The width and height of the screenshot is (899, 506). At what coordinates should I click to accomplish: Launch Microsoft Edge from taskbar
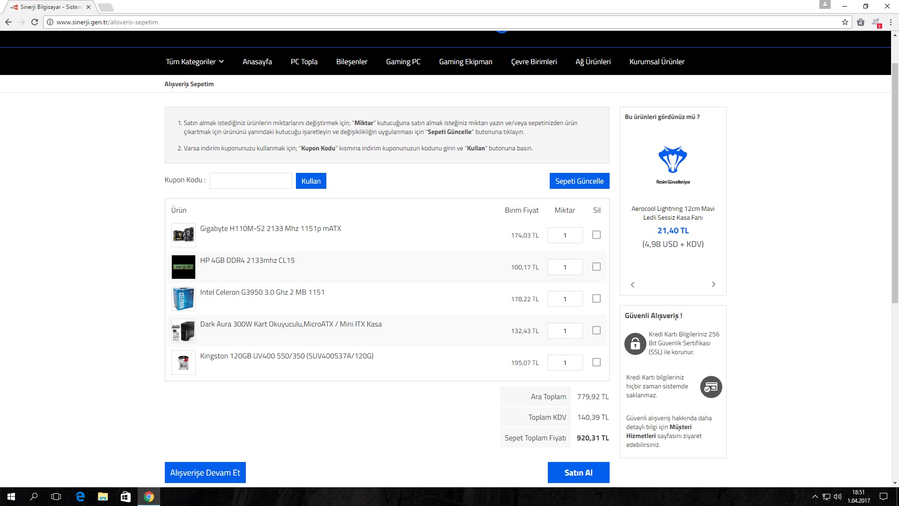click(80, 497)
